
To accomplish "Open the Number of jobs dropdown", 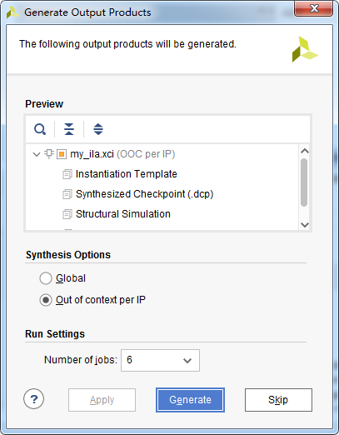I will 160,360.
